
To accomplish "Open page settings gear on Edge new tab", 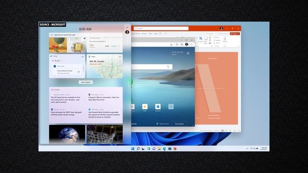I will point(188,53).
